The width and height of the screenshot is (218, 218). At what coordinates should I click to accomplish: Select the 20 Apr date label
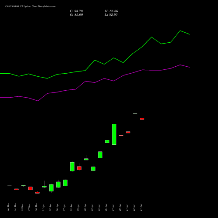tap(120, 208)
